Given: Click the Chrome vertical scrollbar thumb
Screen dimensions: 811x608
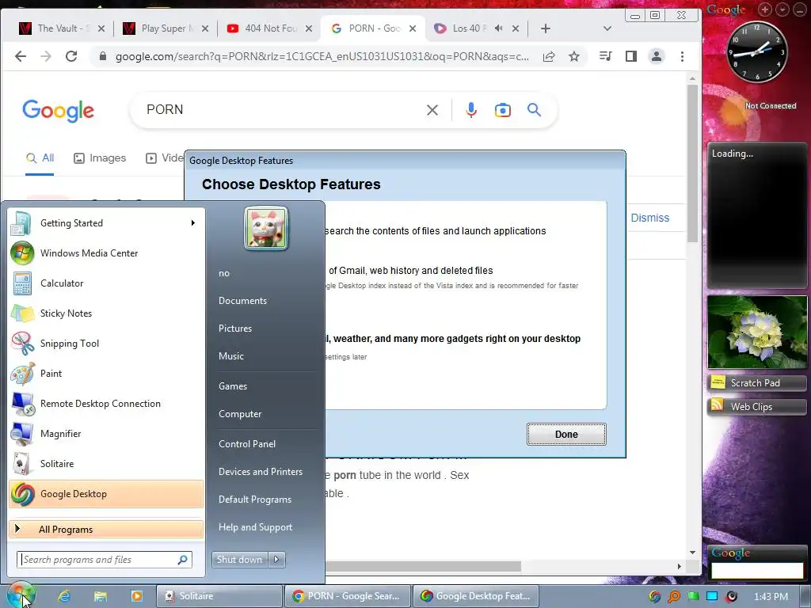Looking at the screenshot, I should coord(692,163).
